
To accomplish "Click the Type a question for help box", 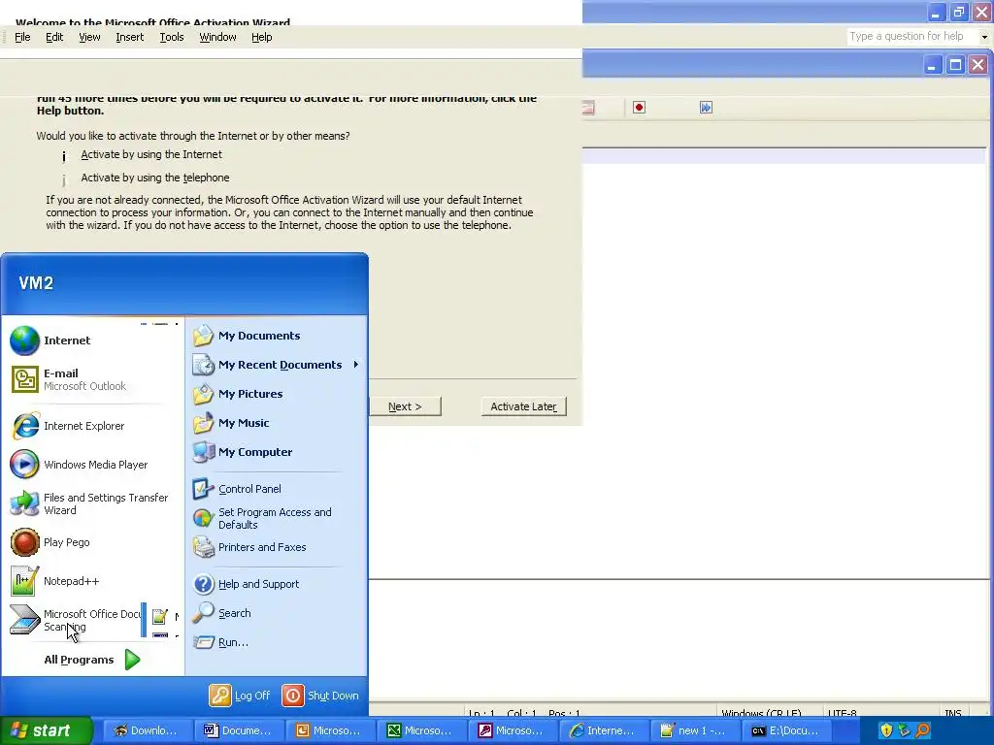I will (x=912, y=37).
